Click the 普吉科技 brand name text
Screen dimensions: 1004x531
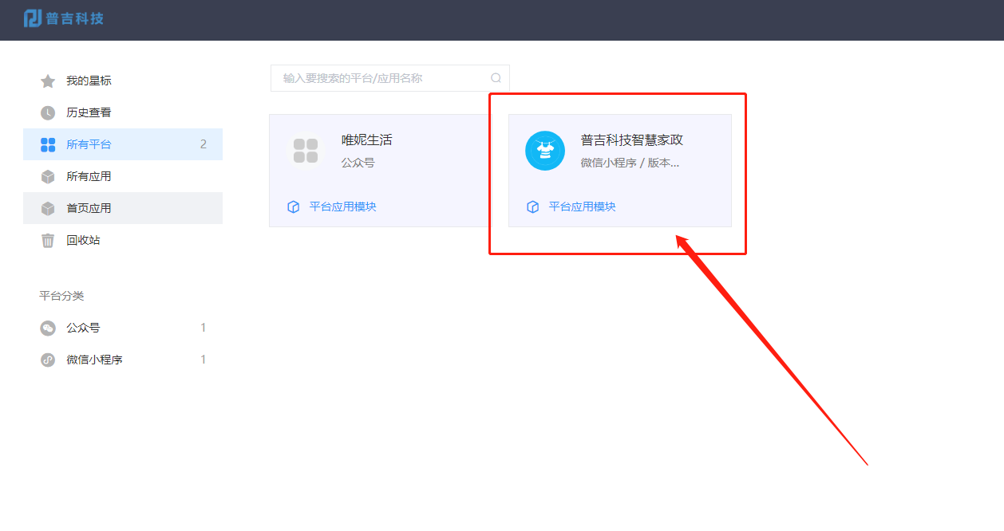click(75, 18)
